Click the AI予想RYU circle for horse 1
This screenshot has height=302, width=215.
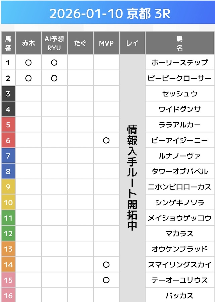pyautogui.click(x=54, y=63)
